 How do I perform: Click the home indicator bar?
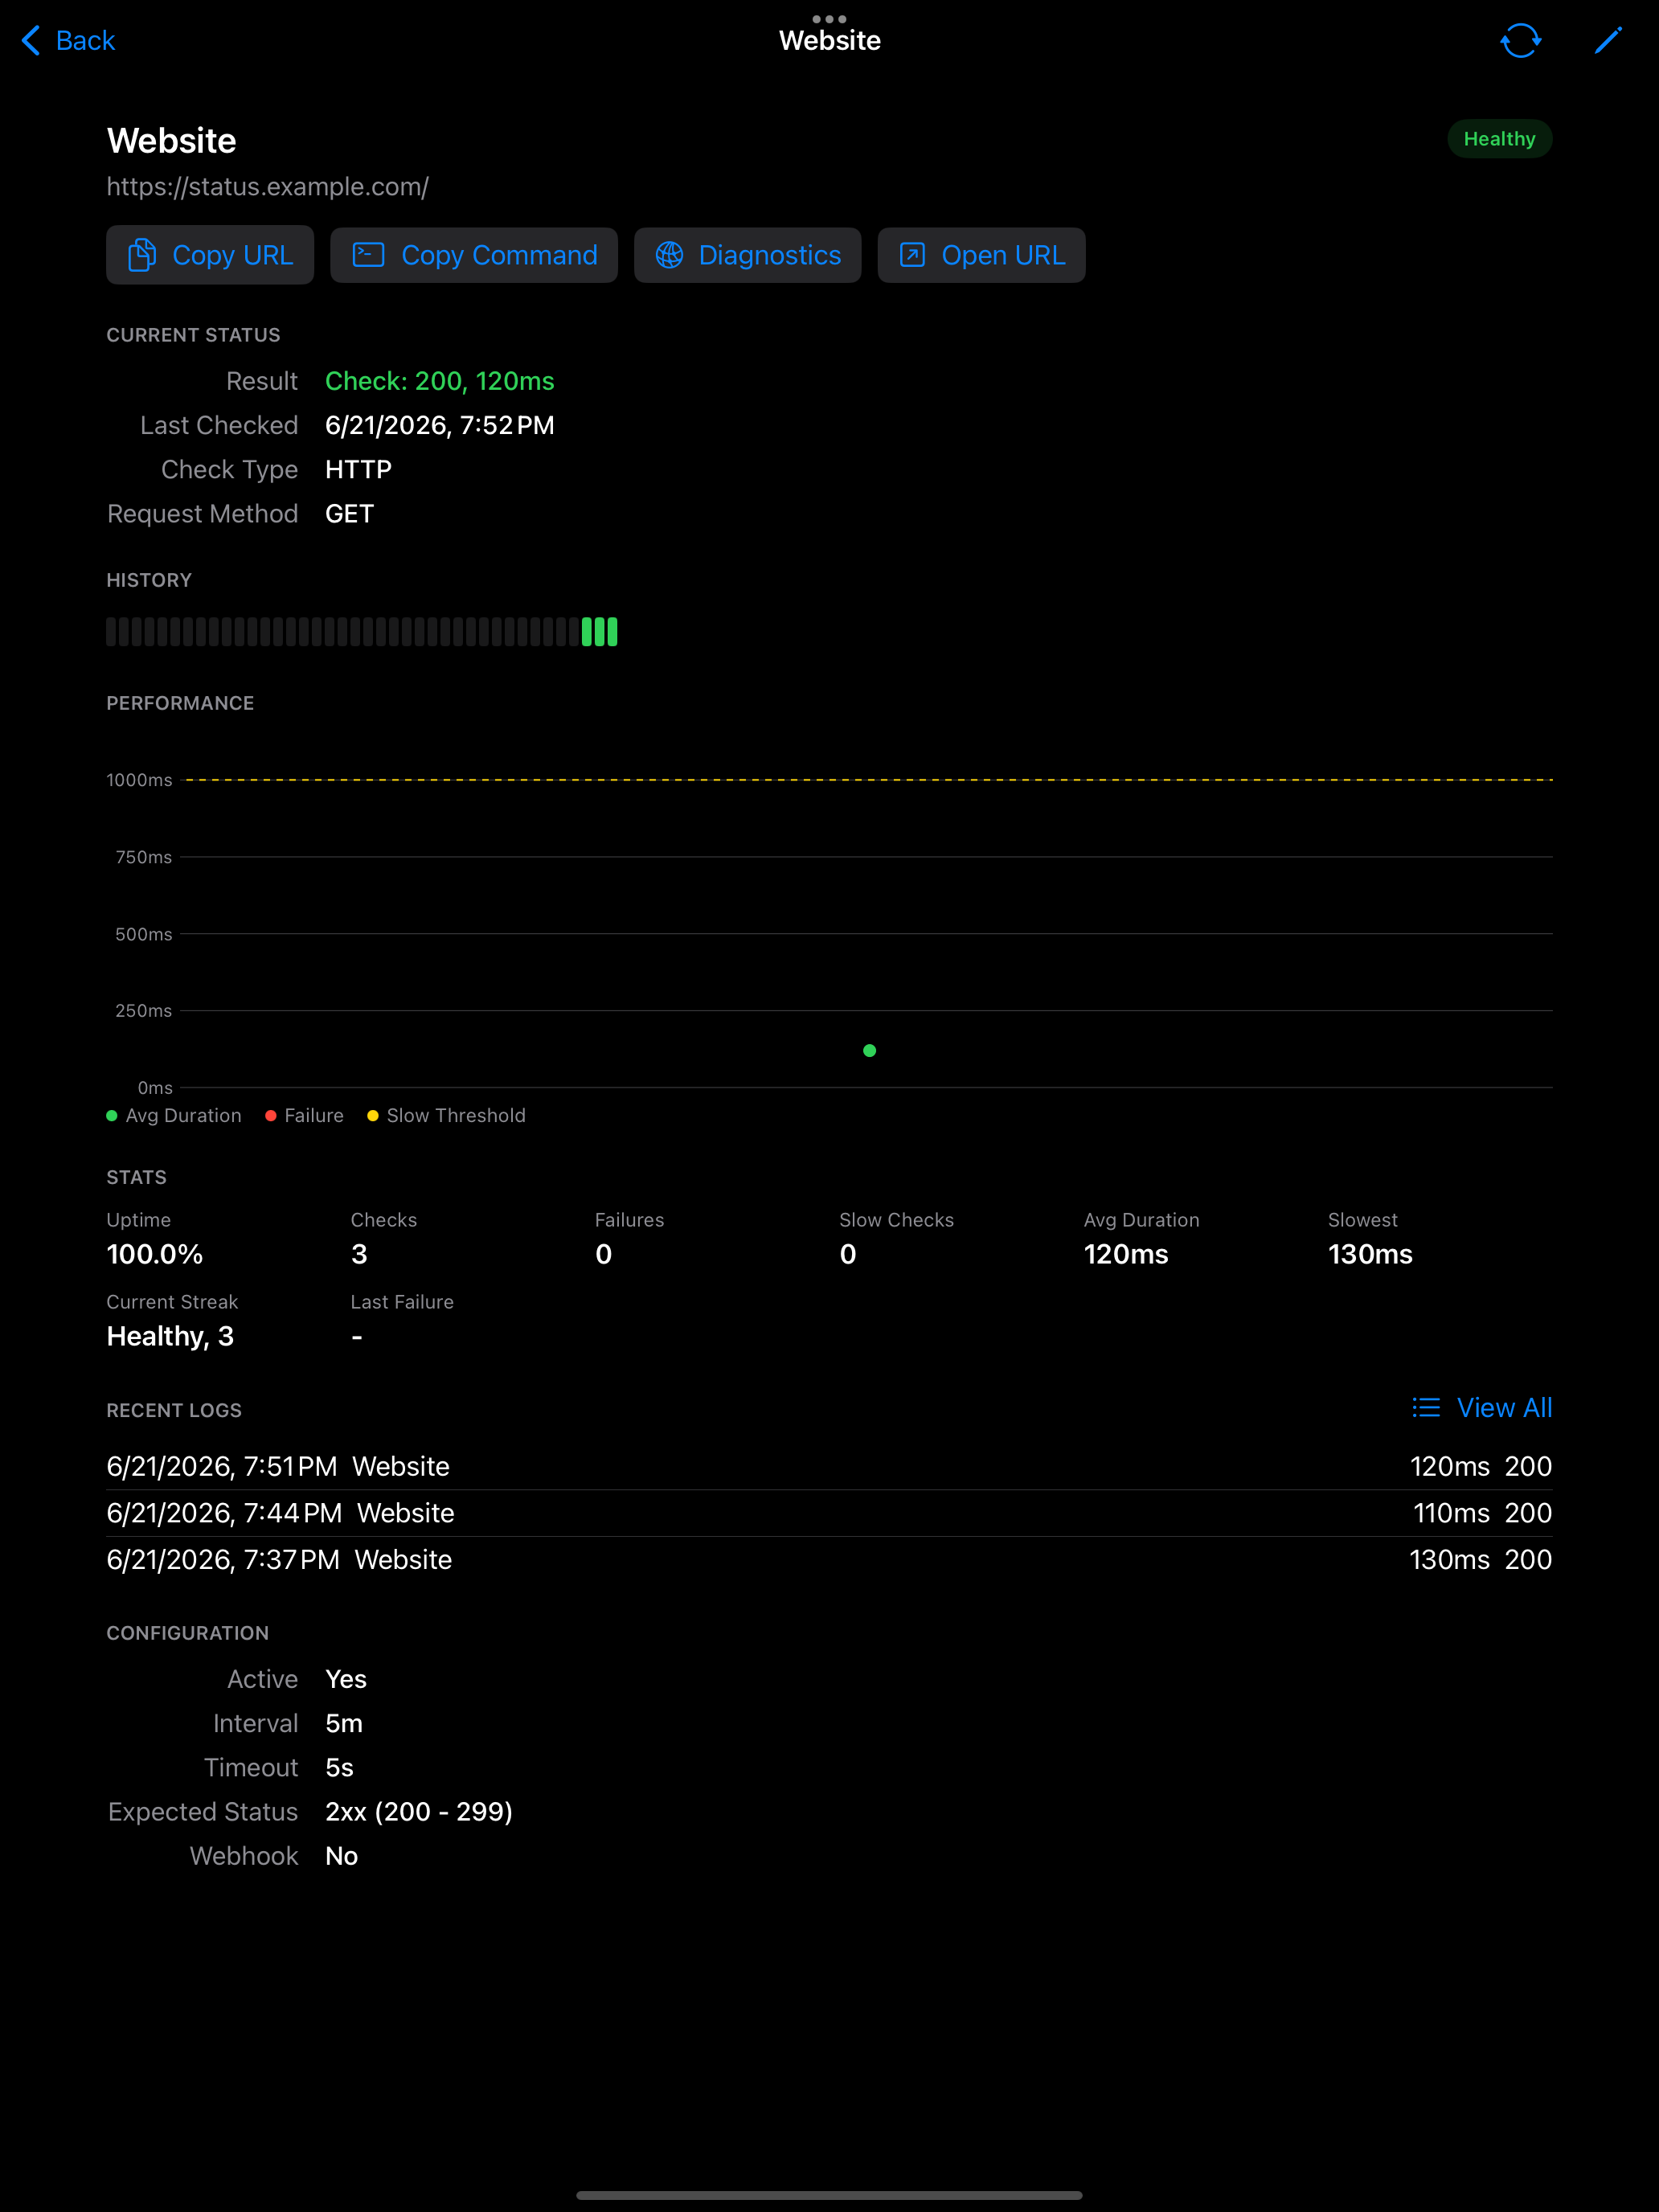[829, 2195]
